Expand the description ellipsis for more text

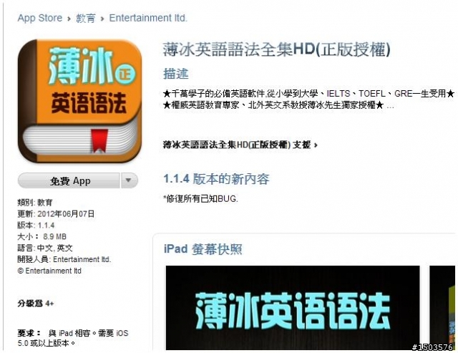tap(390, 107)
